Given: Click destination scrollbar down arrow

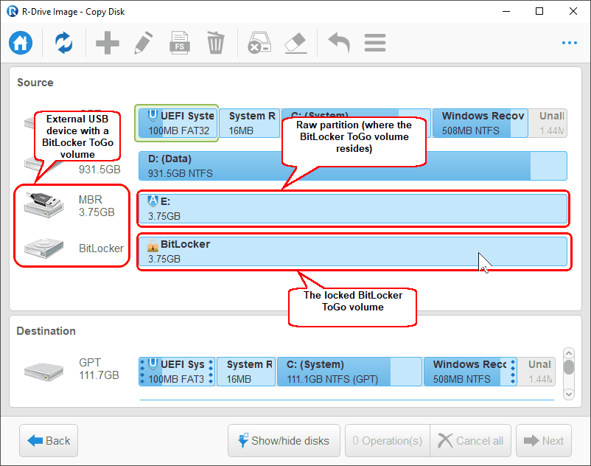Looking at the screenshot, I should pos(569,394).
